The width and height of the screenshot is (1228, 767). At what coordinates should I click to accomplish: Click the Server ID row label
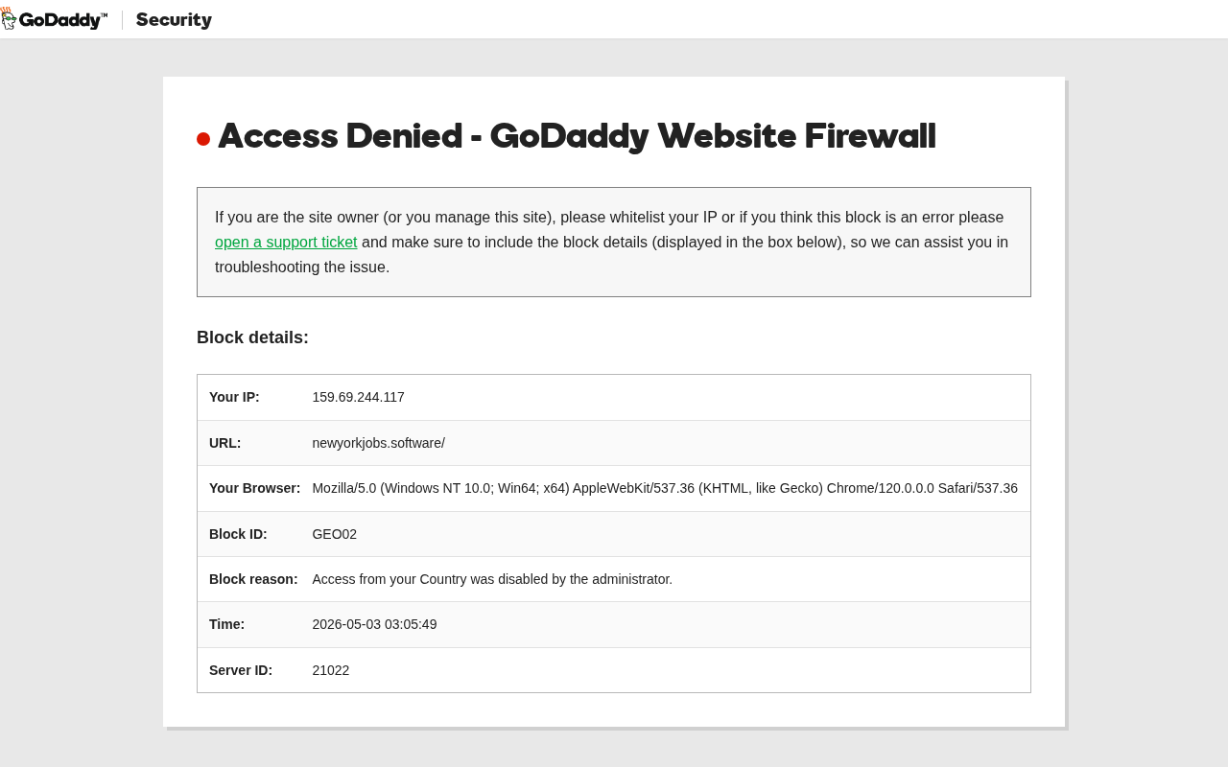click(x=241, y=670)
